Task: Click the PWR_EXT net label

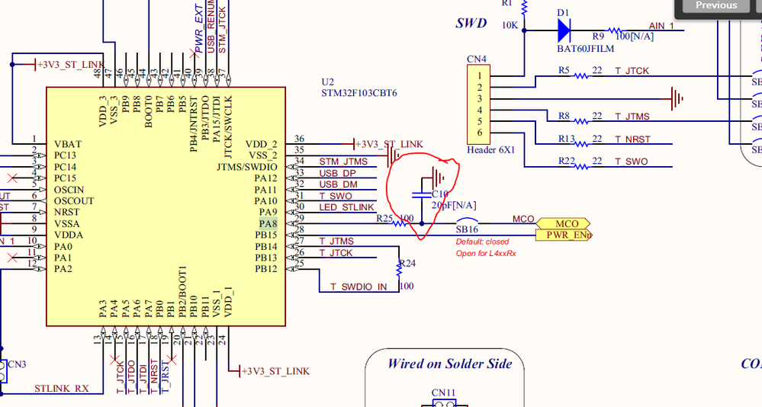Action: [x=199, y=28]
